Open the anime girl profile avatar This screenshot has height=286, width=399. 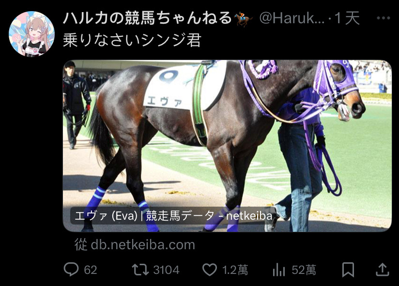[x=31, y=34]
